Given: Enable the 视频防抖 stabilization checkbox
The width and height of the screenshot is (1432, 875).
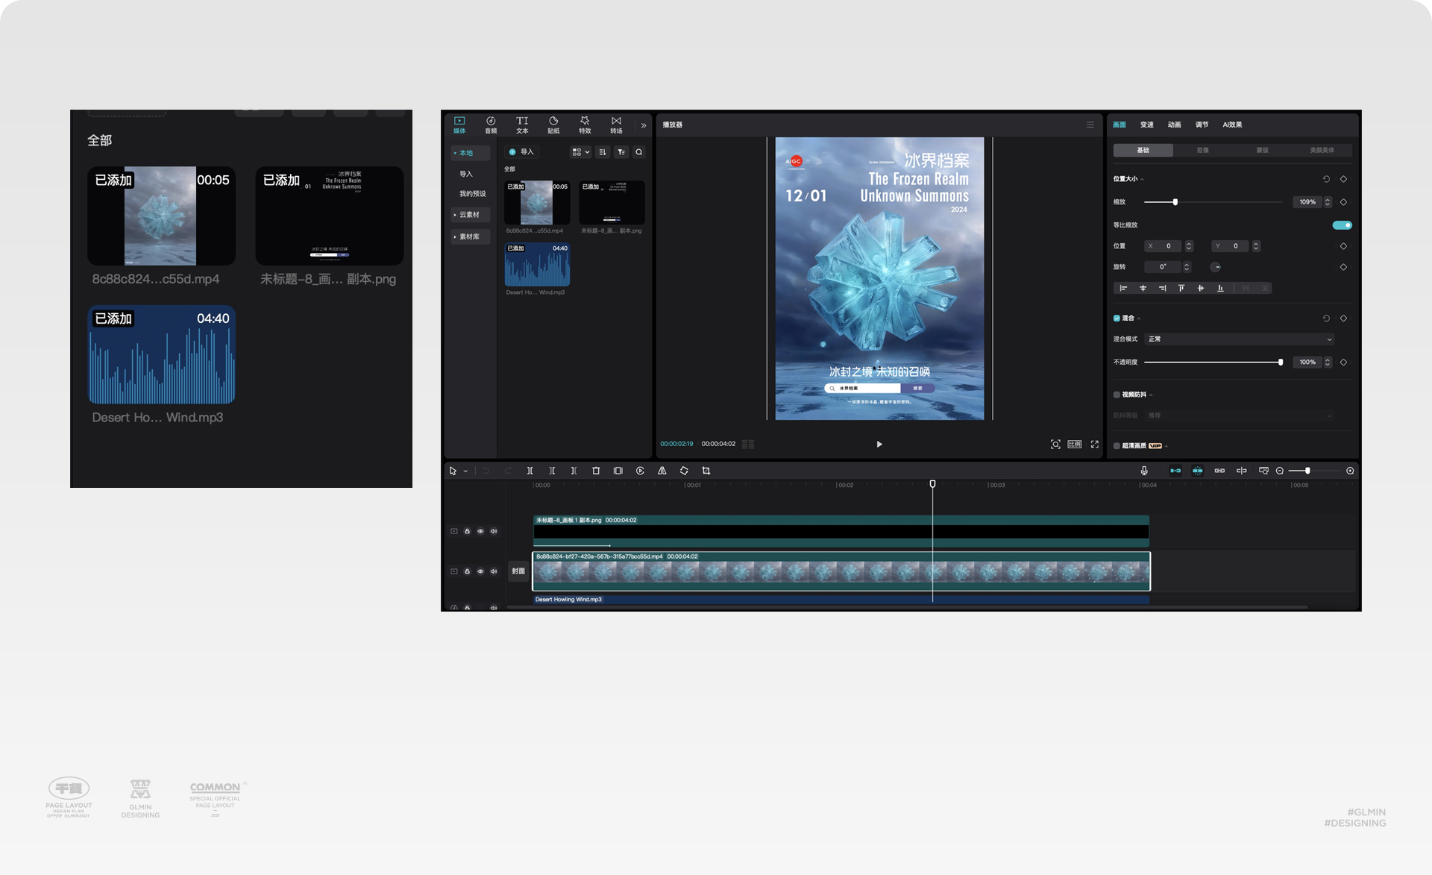Looking at the screenshot, I should pos(1117,395).
